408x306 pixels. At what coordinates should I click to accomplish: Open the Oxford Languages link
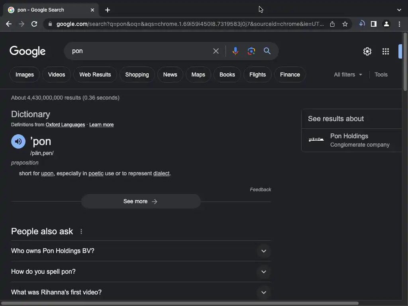coord(65,125)
